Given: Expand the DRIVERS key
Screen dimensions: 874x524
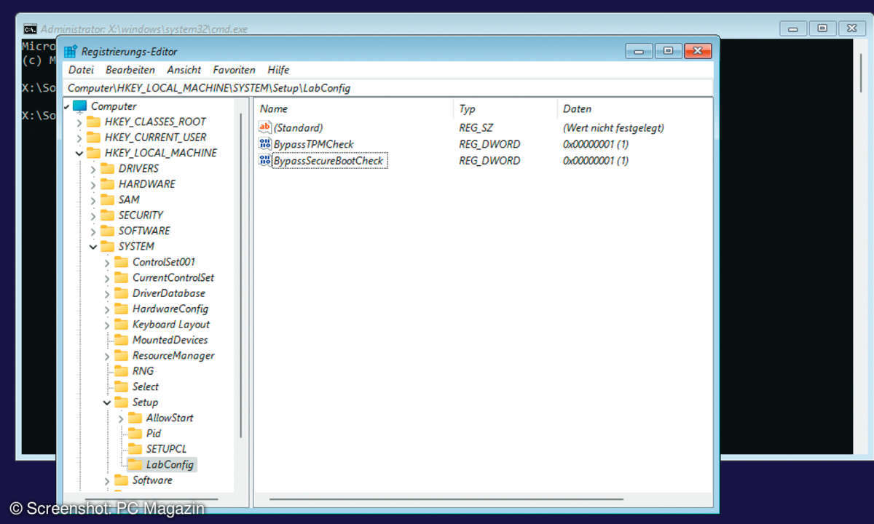Looking at the screenshot, I should (93, 169).
